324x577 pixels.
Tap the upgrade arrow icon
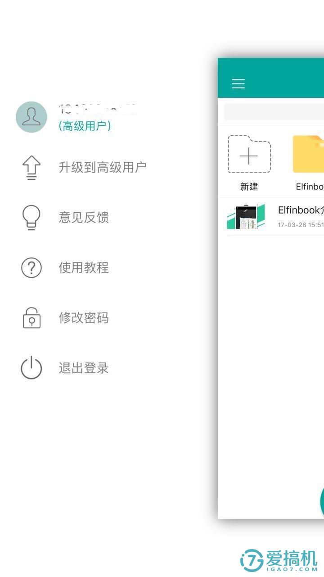click(x=31, y=168)
